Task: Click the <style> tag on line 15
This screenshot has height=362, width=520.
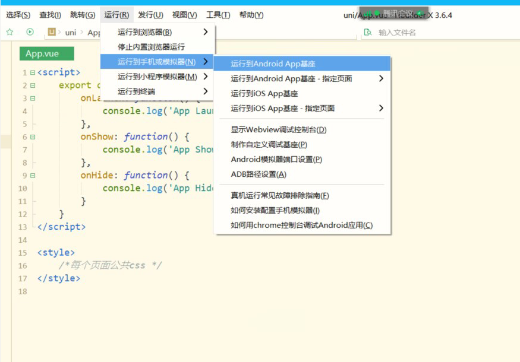Action: point(56,253)
